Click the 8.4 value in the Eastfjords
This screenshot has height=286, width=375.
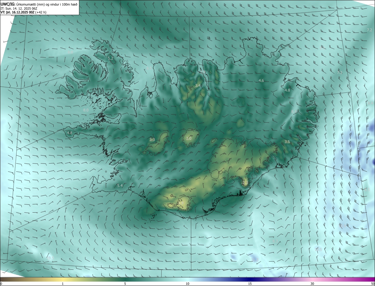[294, 111]
